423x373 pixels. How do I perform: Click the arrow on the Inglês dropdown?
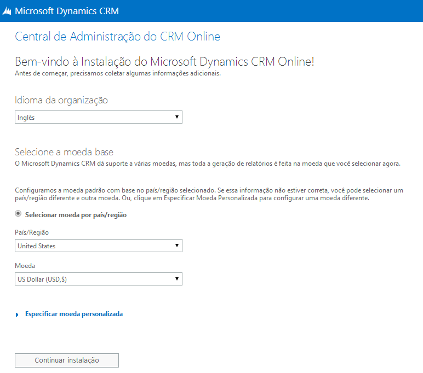(x=176, y=117)
